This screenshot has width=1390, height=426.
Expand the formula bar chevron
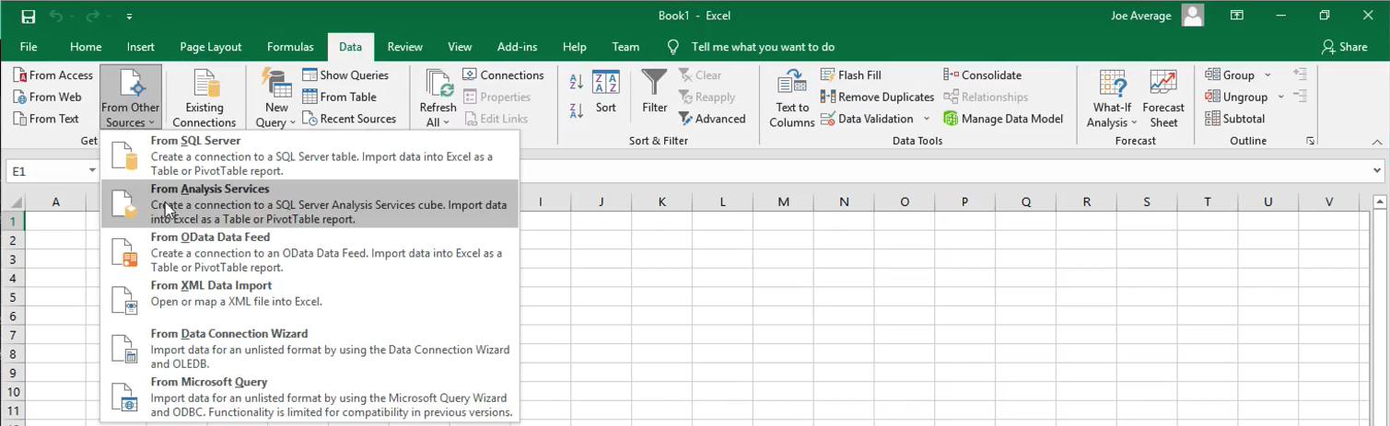(1377, 170)
